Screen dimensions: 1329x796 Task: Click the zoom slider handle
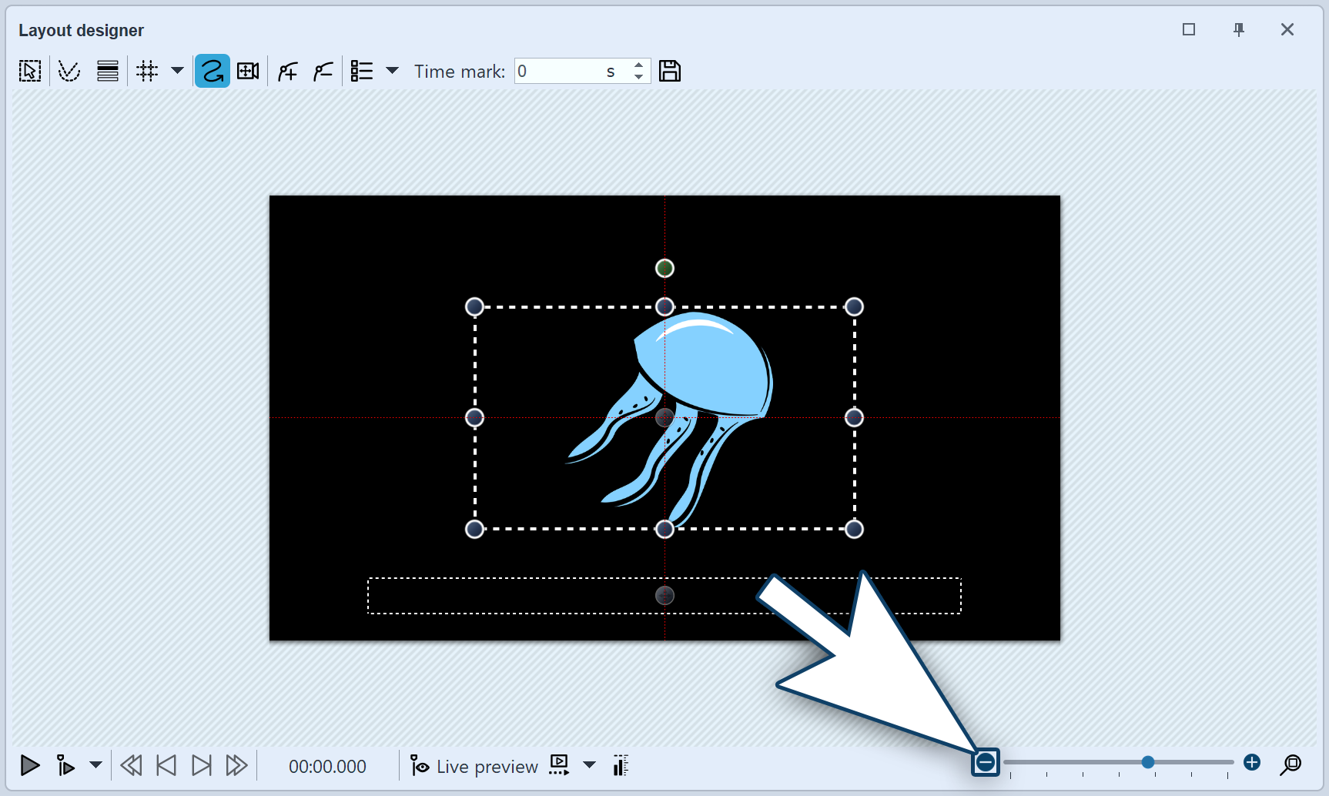pos(1148,762)
